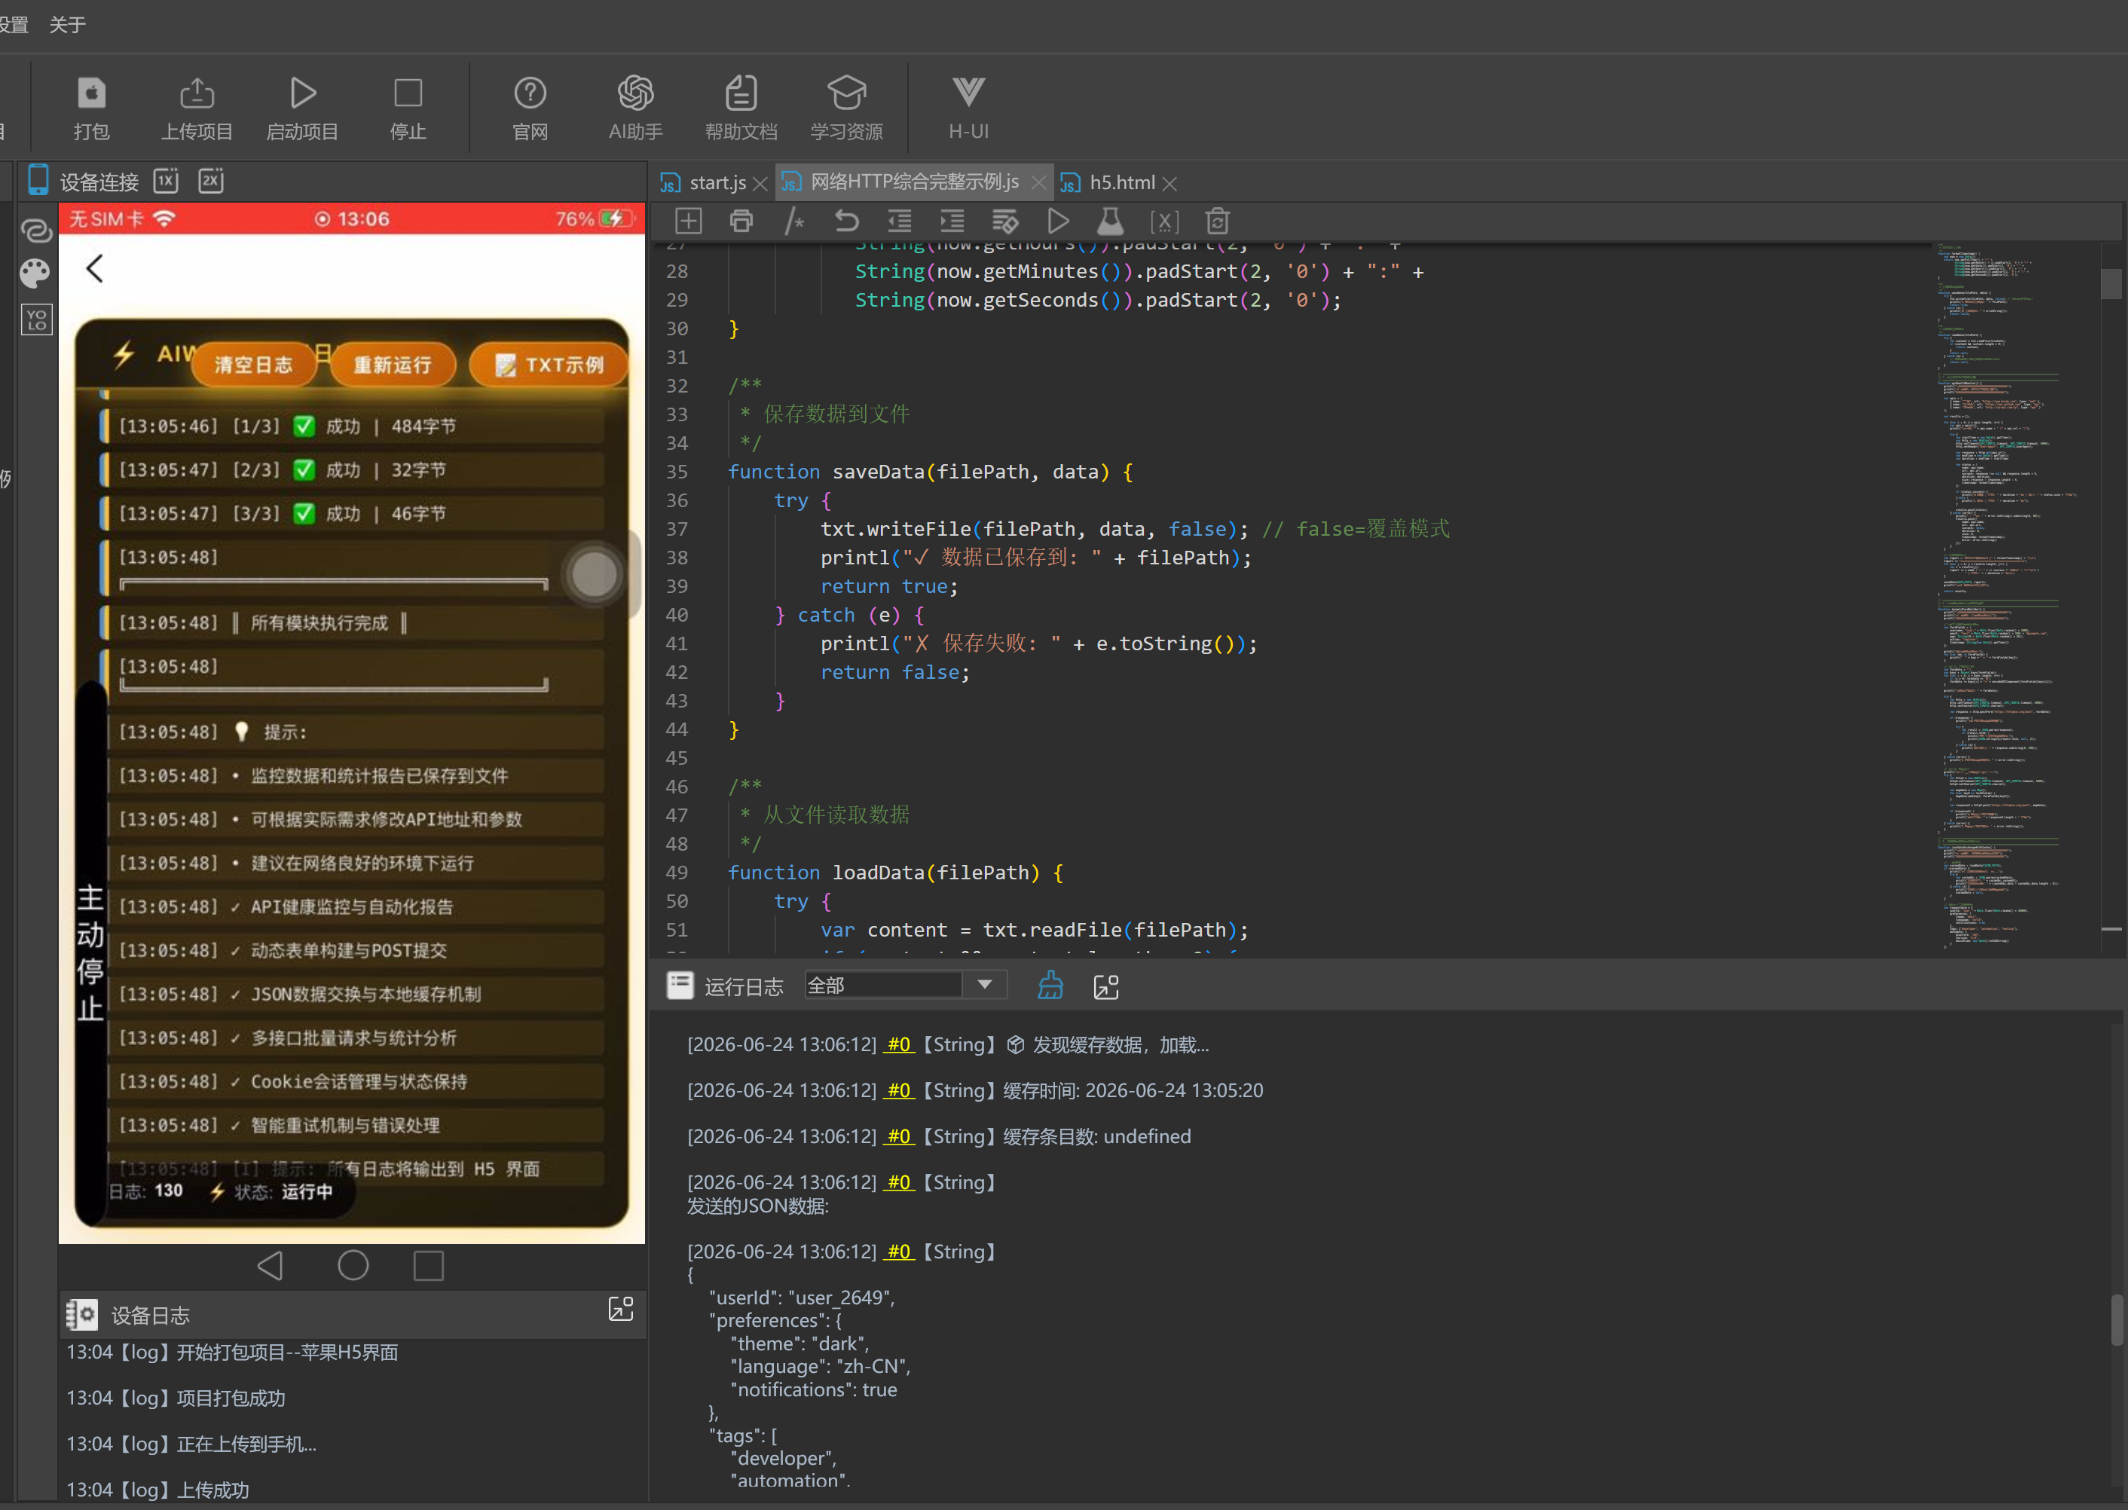Tap the floating gray circle on phone
This screenshot has width=2128, height=1510.
click(x=594, y=575)
